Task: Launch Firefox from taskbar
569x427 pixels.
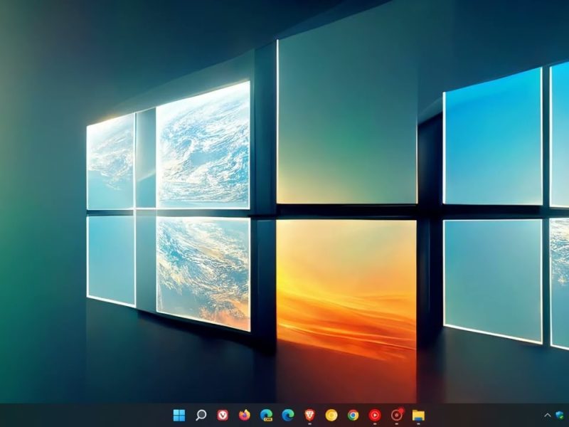Action: click(244, 415)
